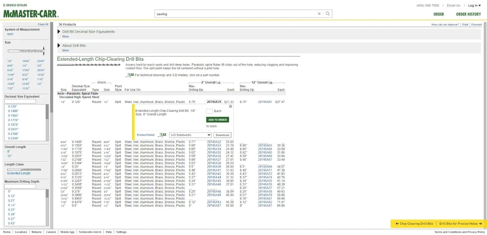Open the Home footer link
Image resolution: width=487 pixels, height=235 pixels.
7,232
